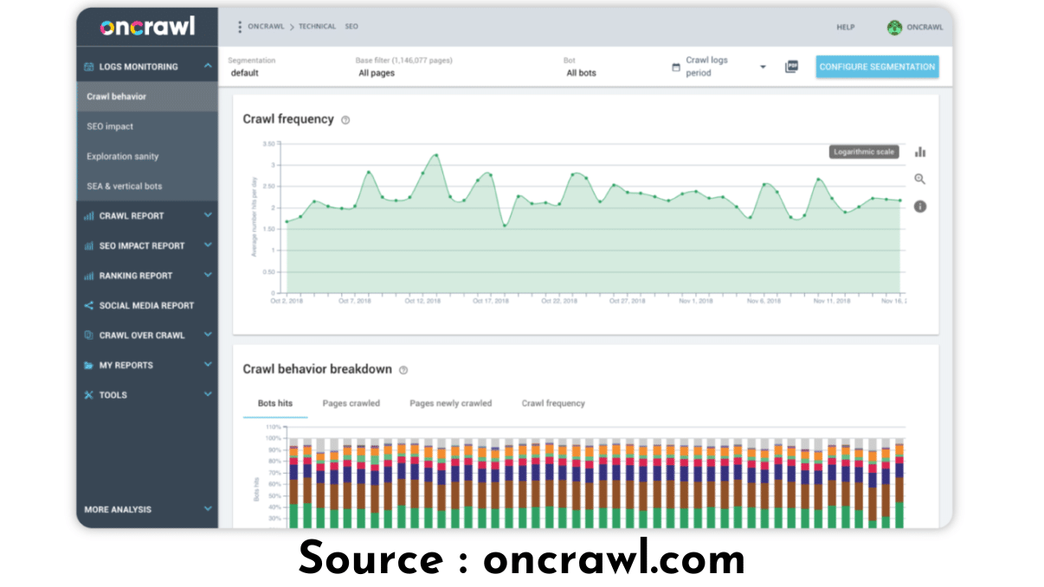Click the chart info icon

[920, 207]
